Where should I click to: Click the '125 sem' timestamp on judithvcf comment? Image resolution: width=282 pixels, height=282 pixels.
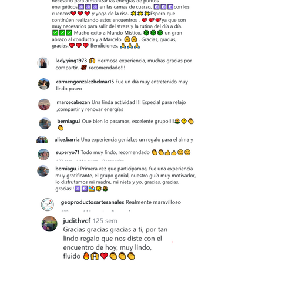[x=105, y=221]
